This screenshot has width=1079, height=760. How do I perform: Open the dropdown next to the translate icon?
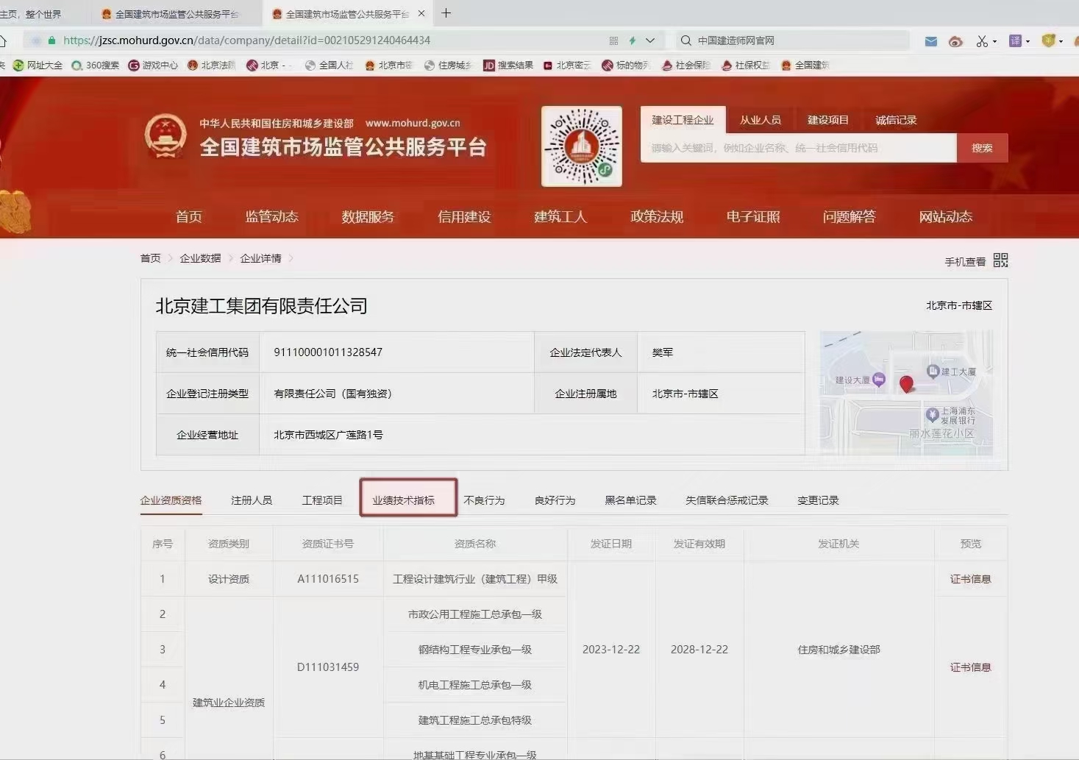click(x=1029, y=41)
